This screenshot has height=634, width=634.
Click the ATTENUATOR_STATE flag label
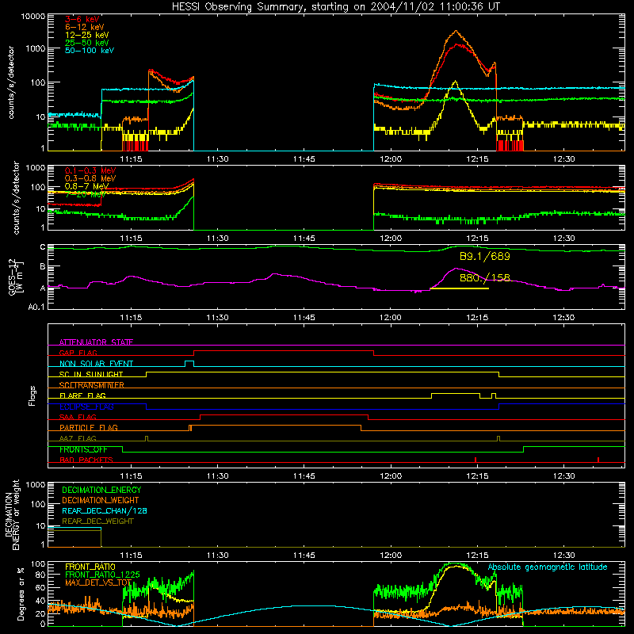[96, 342]
